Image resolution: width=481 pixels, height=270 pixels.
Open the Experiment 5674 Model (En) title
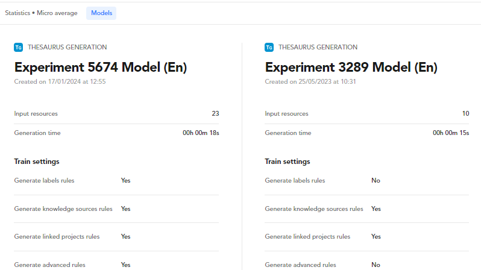pos(101,67)
